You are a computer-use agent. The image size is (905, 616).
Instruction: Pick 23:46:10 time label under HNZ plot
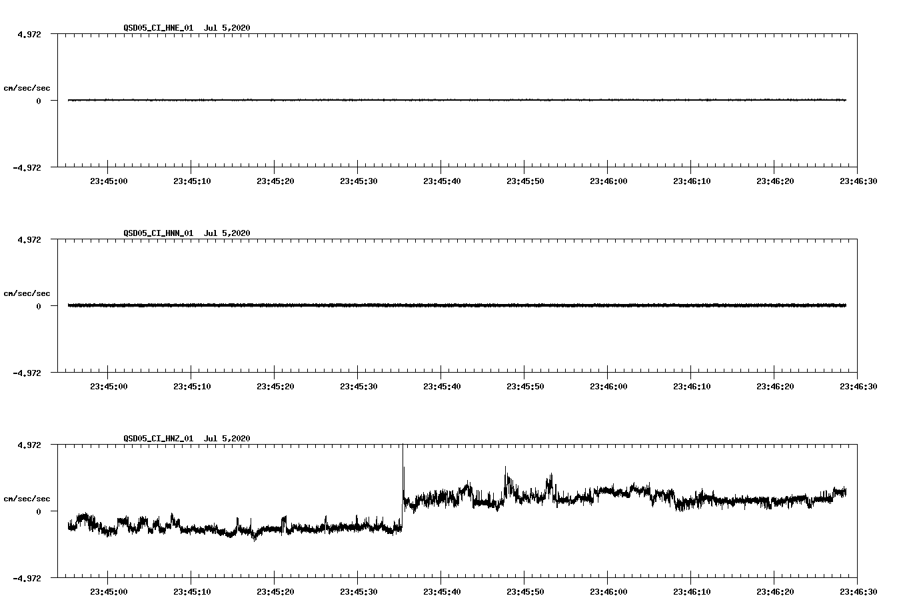(691, 591)
